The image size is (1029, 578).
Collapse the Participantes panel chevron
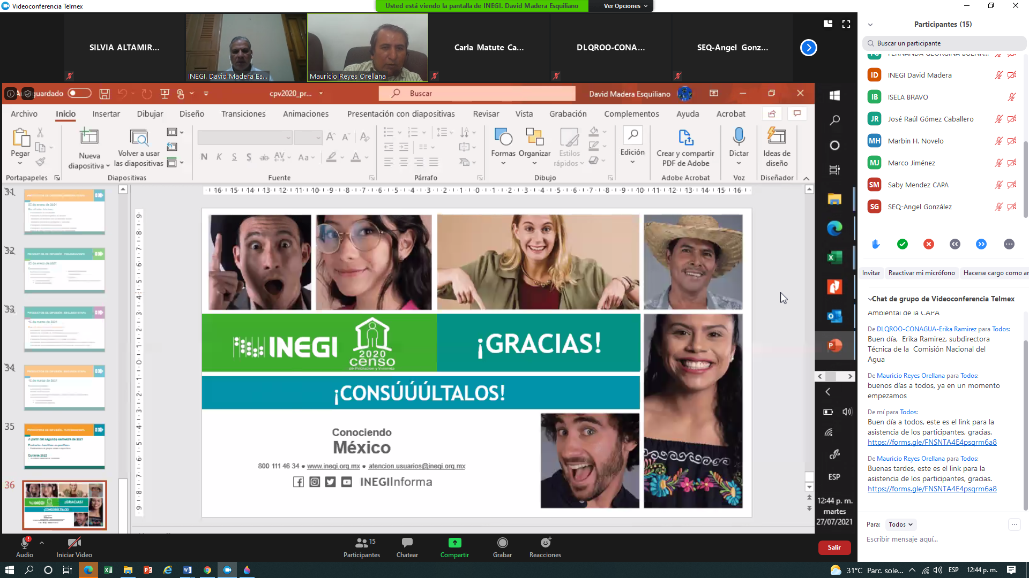(870, 25)
